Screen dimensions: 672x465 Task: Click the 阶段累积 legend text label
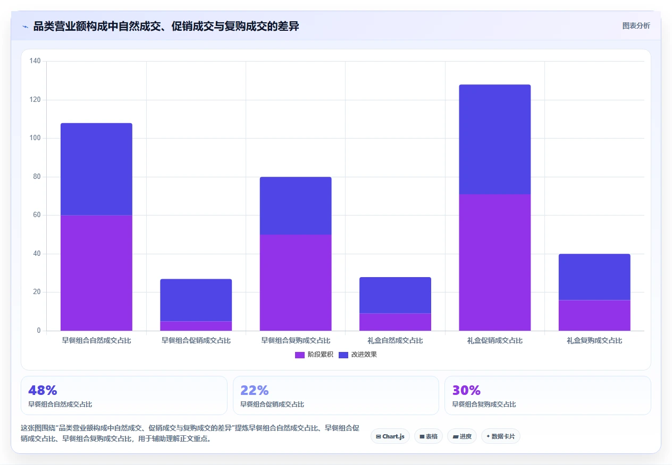pos(321,355)
